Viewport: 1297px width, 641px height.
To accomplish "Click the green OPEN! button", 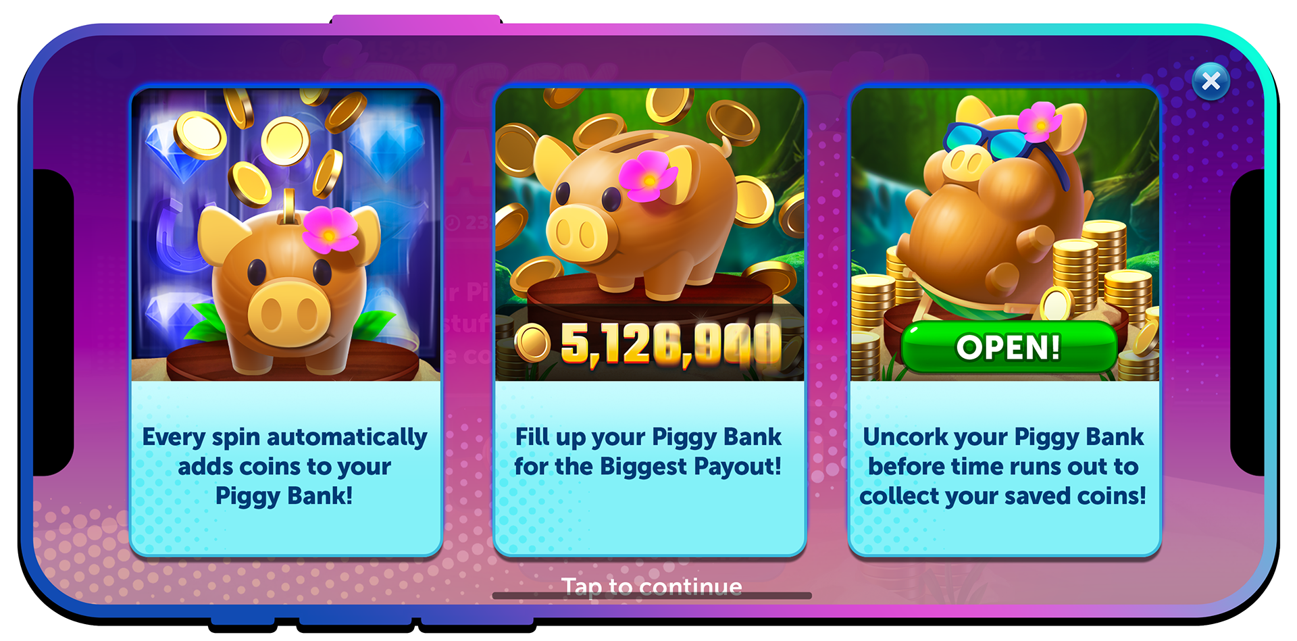I will point(1009,347).
